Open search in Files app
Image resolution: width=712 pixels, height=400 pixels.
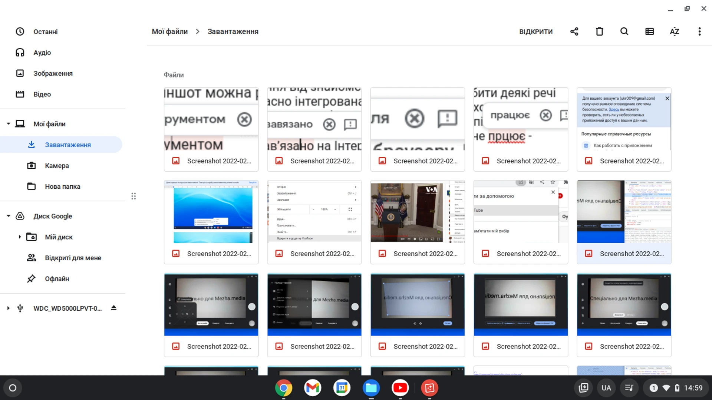point(624,32)
